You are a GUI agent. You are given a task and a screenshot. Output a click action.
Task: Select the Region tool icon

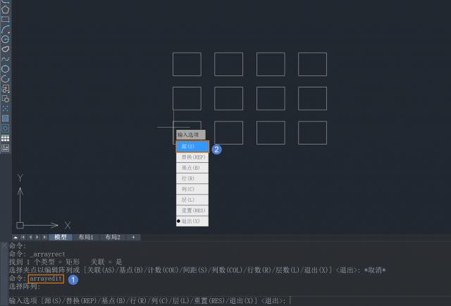[x=5, y=128]
